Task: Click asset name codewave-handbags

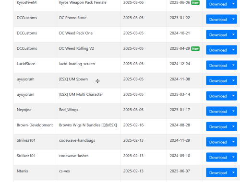Action: [x=77, y=140]
